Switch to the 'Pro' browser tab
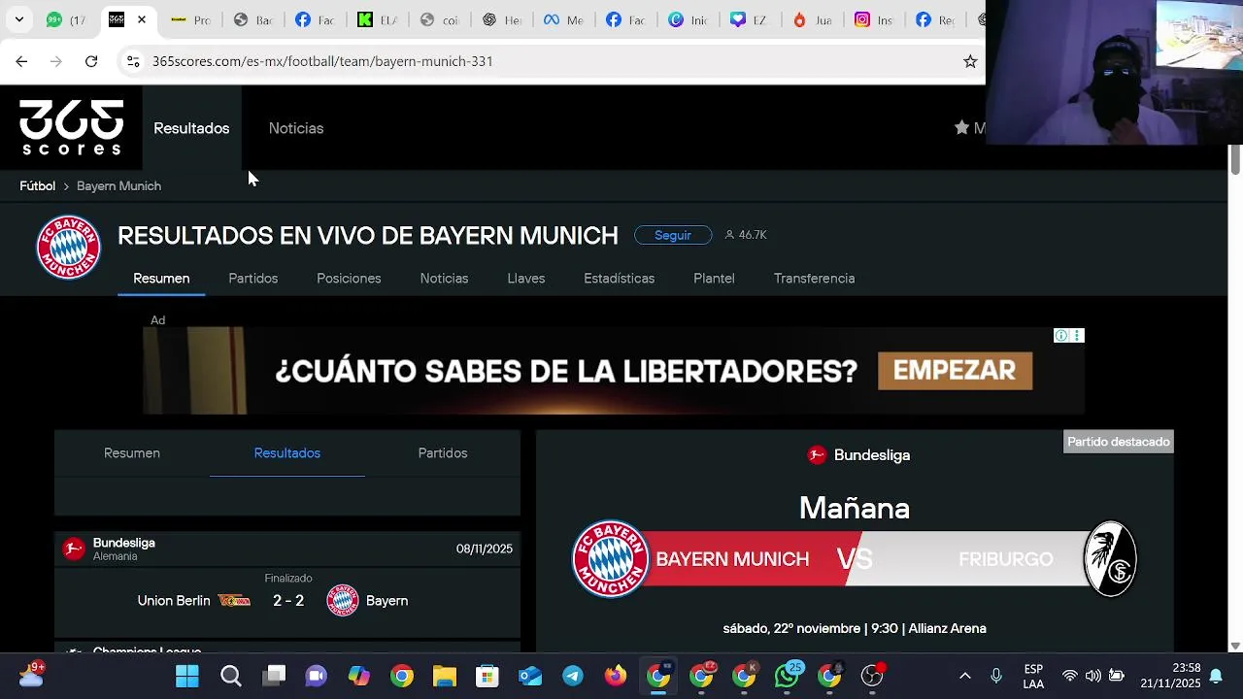The width and height of the screenshot is (1243, 699). [x=190, y=19]
